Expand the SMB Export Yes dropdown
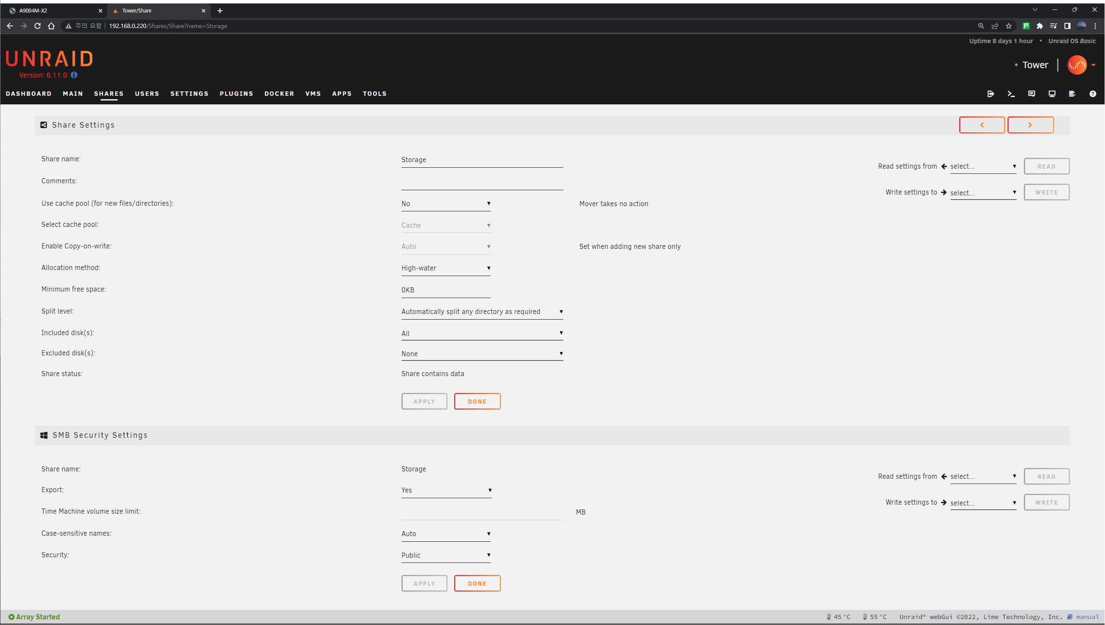This screenshot has width=1105, height=625. click(446, 490)
